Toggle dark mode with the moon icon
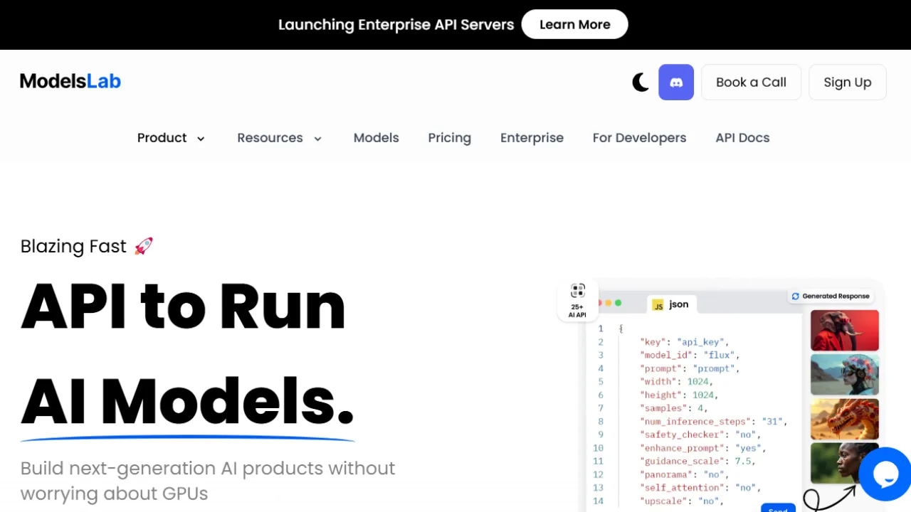The width and height of the screenshot is (911, 512). pos(641,82)
